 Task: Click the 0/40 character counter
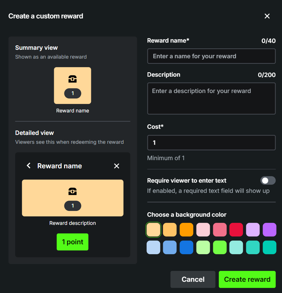pos(269,41)
